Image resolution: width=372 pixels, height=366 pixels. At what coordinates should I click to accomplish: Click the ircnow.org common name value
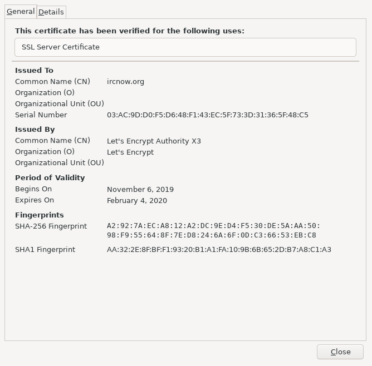coord(125,82)
